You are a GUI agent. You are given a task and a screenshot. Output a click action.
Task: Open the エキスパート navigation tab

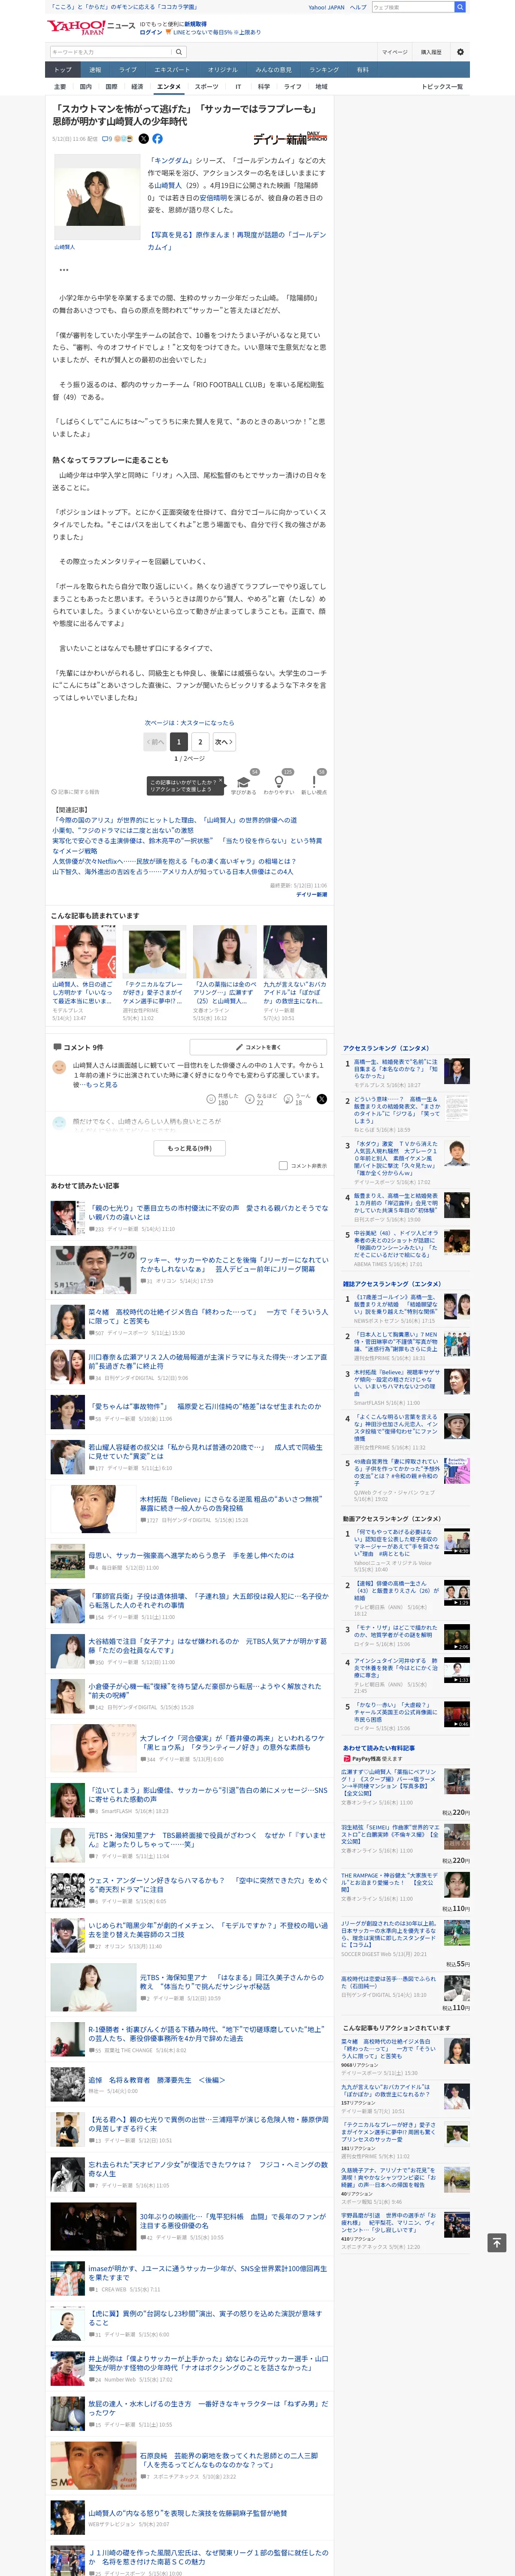(172, 70)
